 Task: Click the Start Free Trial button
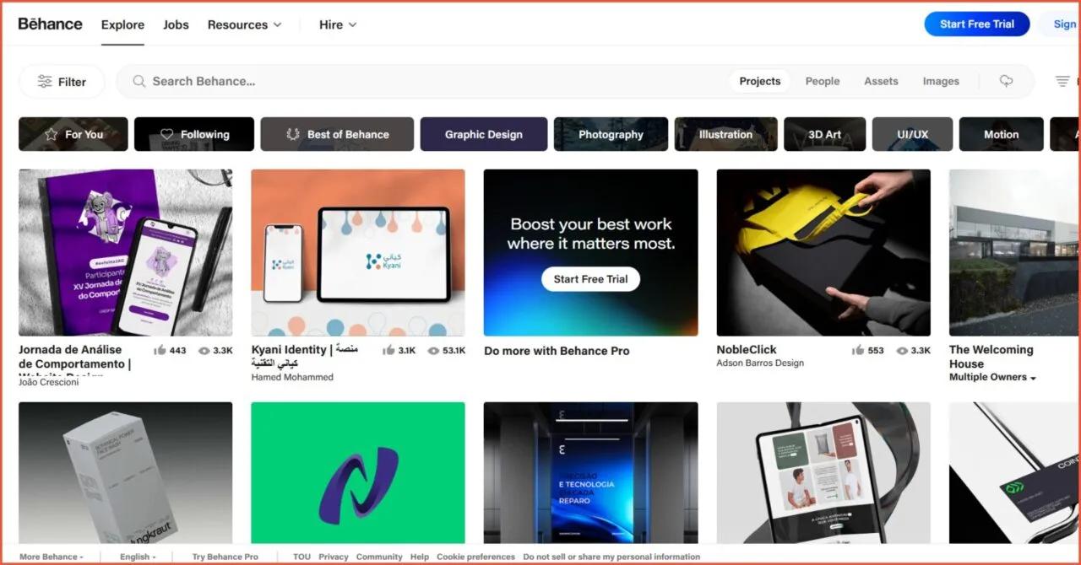[977, 24]
